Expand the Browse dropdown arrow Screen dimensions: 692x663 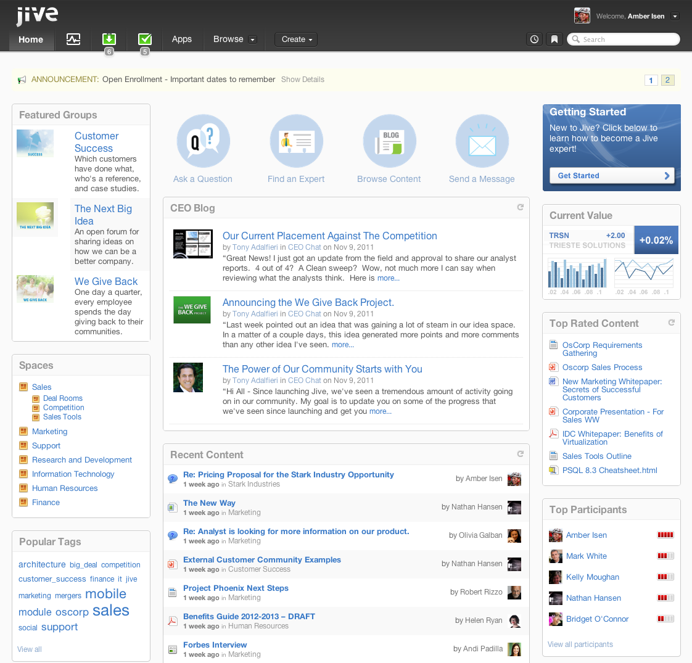click(252, 39)
